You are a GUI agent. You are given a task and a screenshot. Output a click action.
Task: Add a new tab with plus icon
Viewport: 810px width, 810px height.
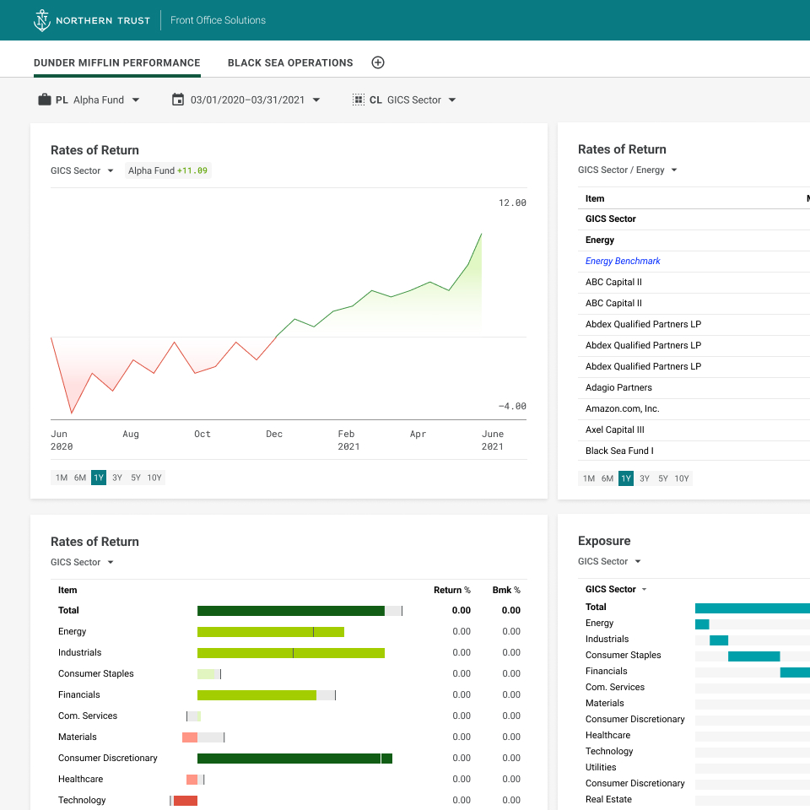coord(378,62)
